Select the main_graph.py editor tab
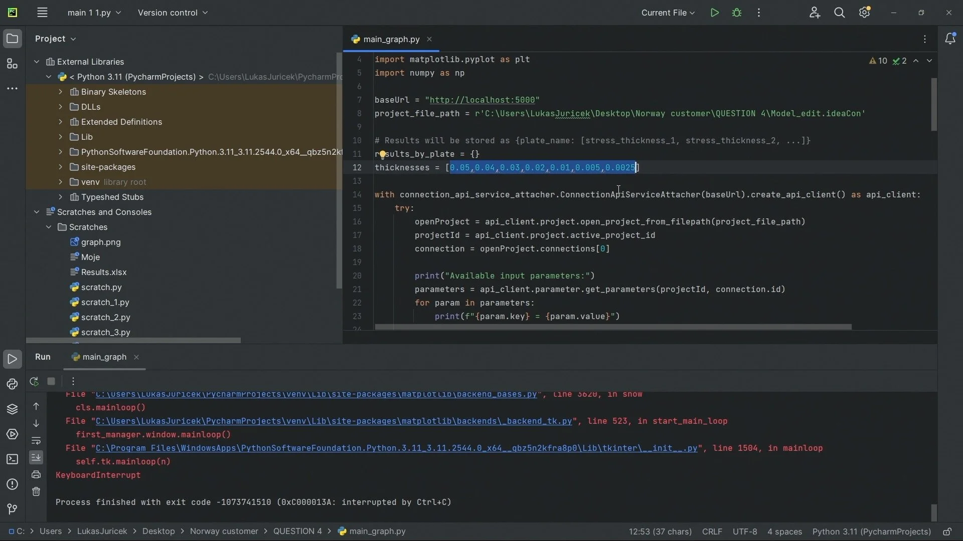This screenshot has width=963, height=541. click(391, 39)
